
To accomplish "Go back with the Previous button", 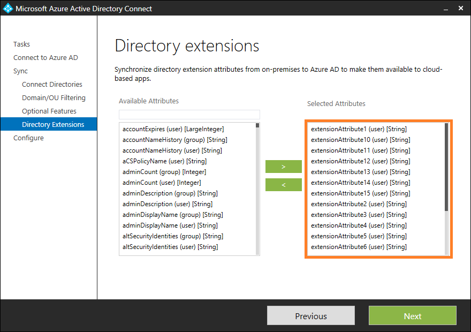I will (310, 316).
